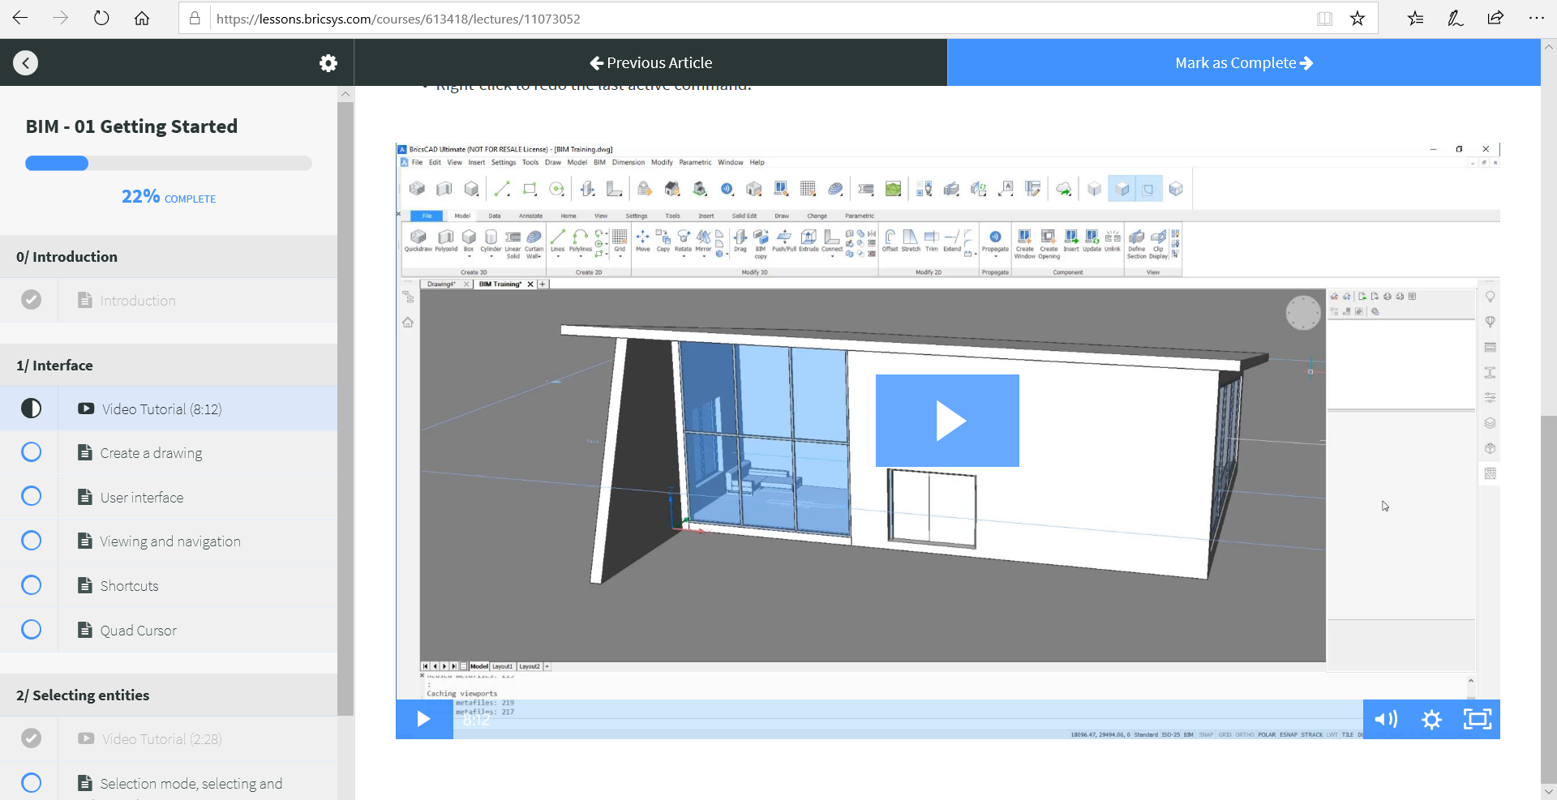Click completed checkmark beside Introduction
Image resolution: width=1557 pixels, height=800 pixels.
click(x=31, y=300)
